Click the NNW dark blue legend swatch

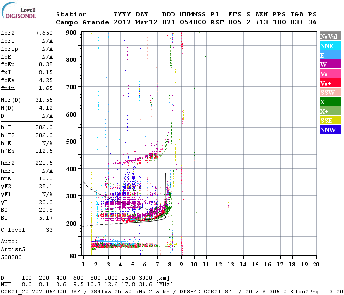click(330, 129)
